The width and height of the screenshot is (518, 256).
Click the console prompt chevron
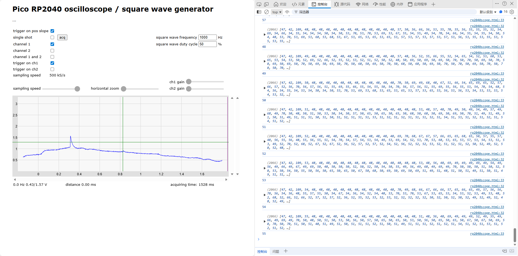coord(258,239)
